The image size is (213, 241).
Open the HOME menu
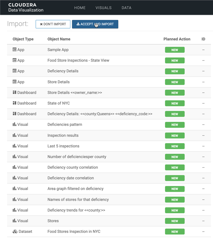click(80, 8)
